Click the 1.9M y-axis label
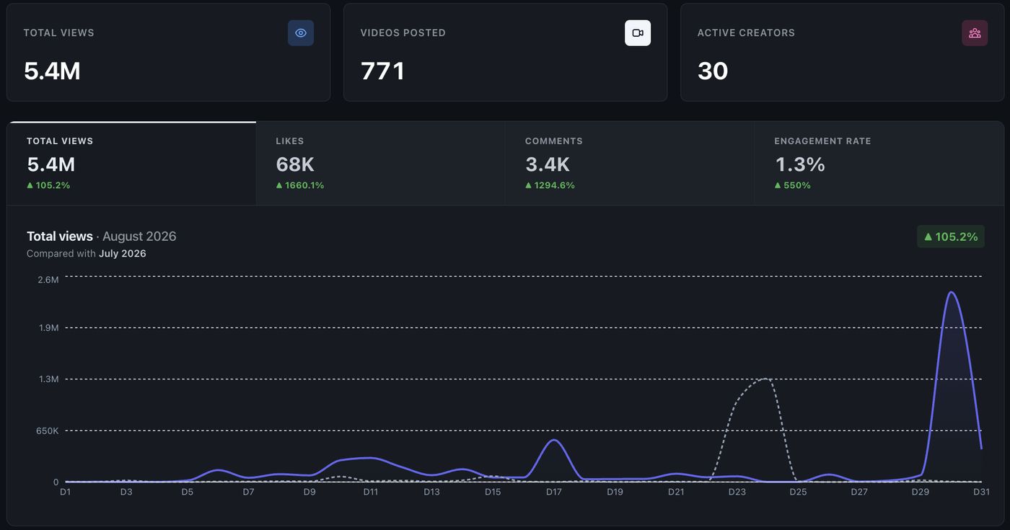This screenshot has width=1010, height=530. pos(48,328)
